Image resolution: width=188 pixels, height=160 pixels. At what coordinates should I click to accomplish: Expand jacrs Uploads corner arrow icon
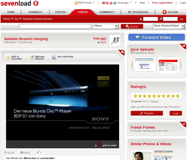coord(184,46)
